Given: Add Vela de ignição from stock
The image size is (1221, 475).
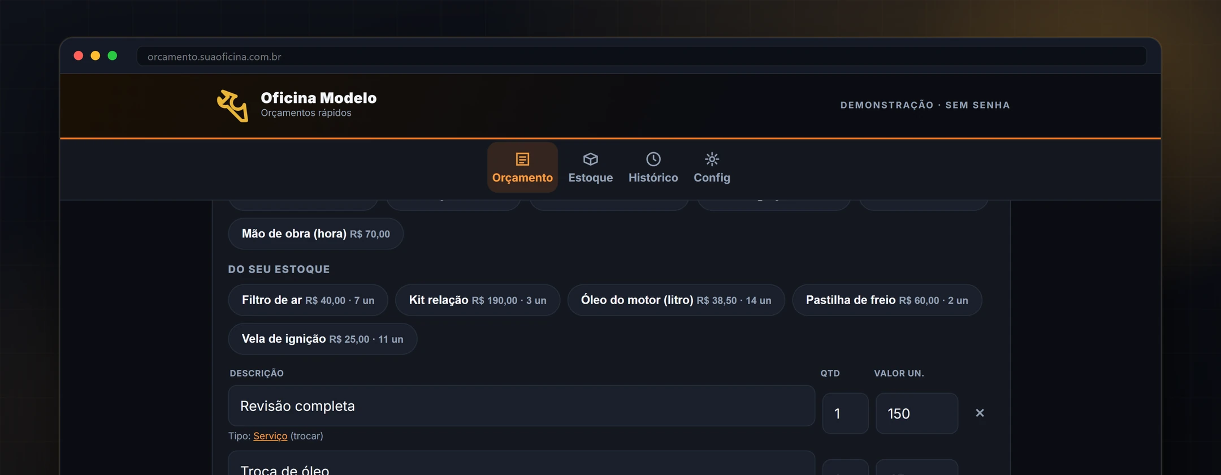Looking at the screenshot, I should click(x=322, y=339).
